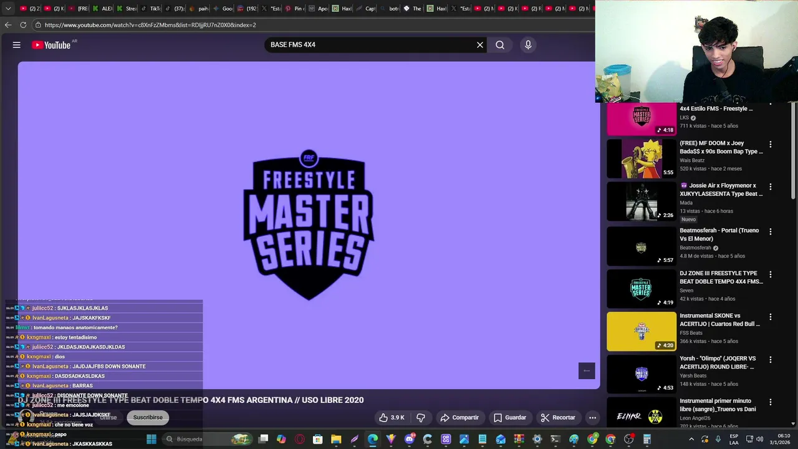Clear the search text with the X
The image size is (798, 449).
[x=480, y=45]
